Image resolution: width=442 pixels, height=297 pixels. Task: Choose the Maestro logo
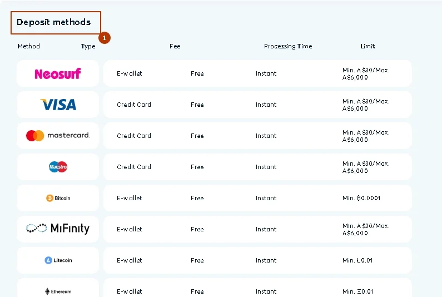(58, 167)
